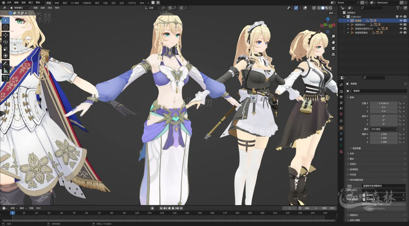Toggle the Collection exclude checkbox
Image resolution: width=409 pixels, height=226 pixels.
397,17
